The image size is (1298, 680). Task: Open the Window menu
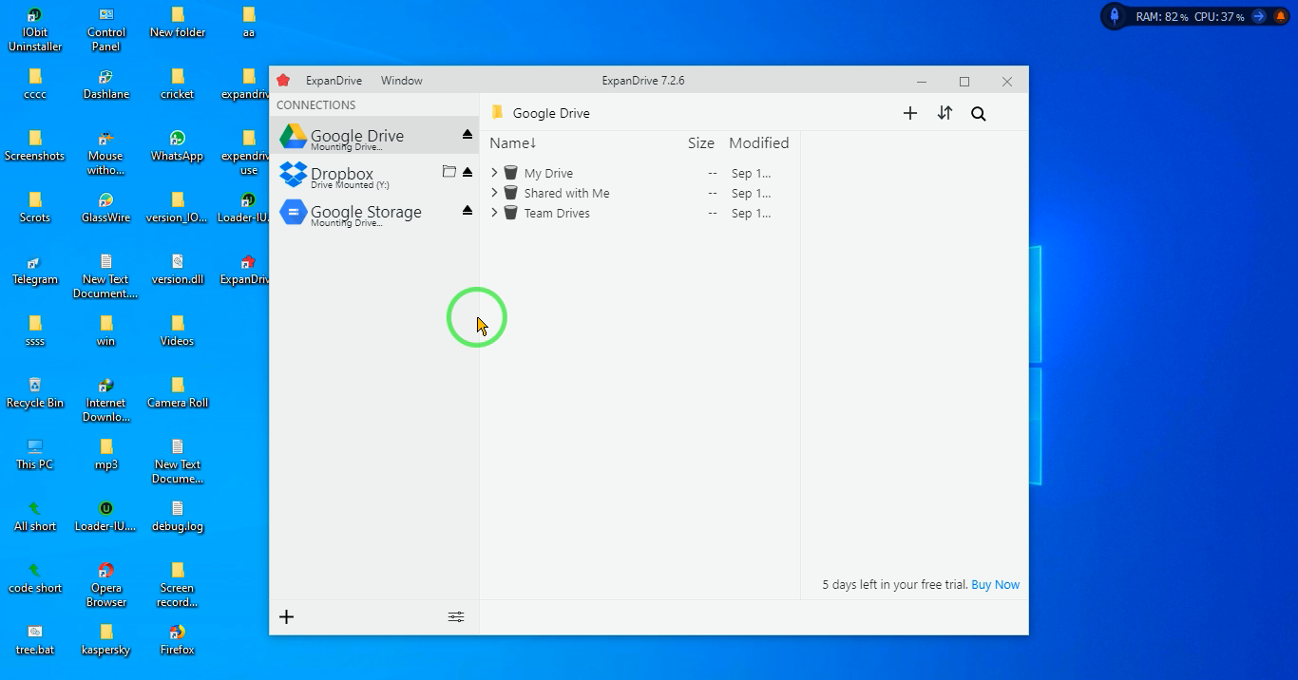(x=402, y=81)
